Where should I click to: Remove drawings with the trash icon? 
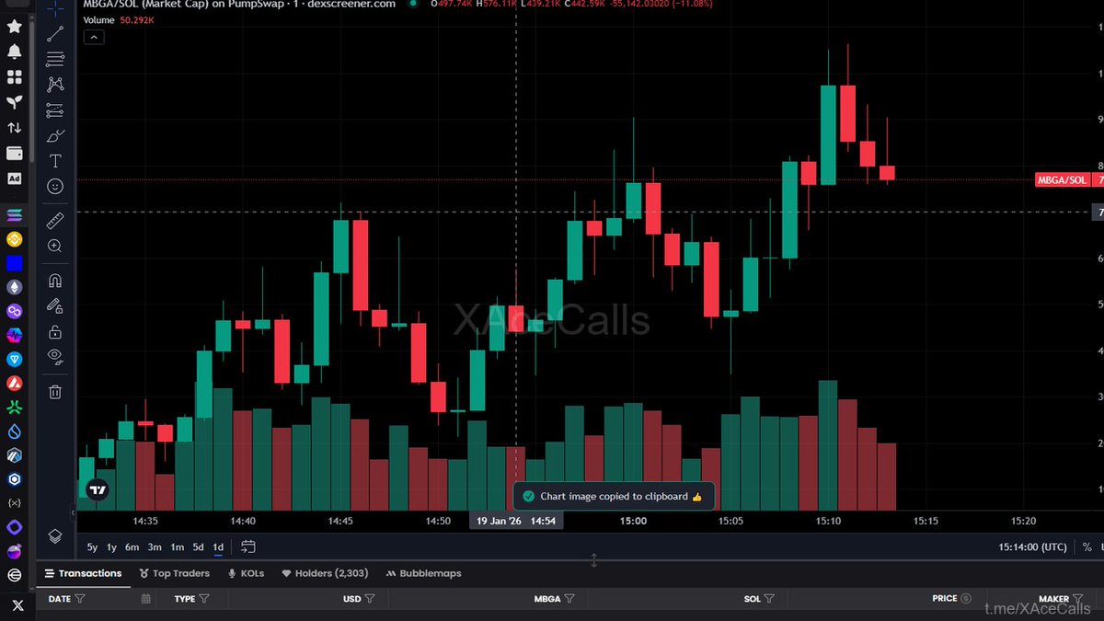pos(55,392)
